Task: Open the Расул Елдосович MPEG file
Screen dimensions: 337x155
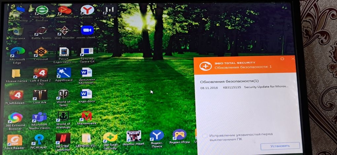Action: [64, 55]
